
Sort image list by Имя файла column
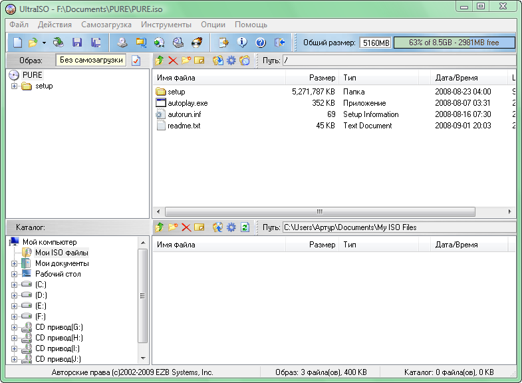coord(219,78)
